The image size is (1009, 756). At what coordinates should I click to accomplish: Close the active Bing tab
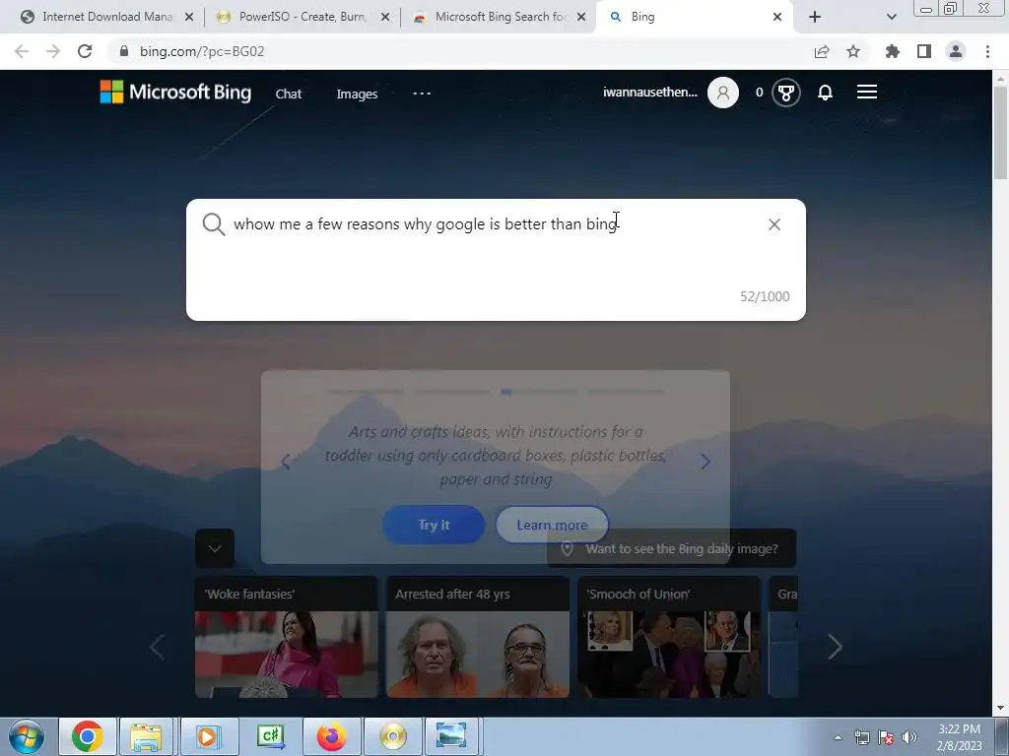pos(777,17)
